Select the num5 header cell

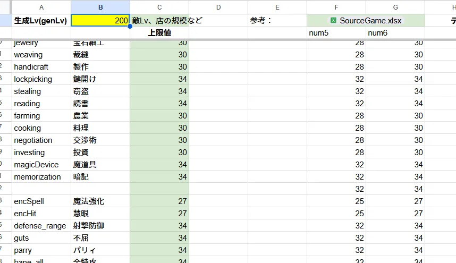(x=336, y=33)
